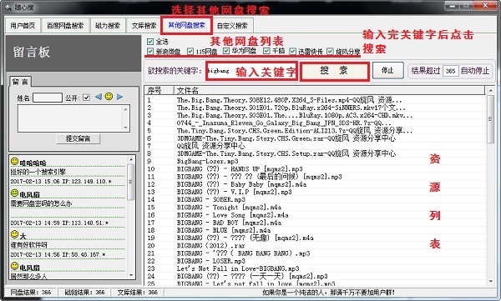Click the 网盘结果: 366 status bar entry

(x=31, y=292)
